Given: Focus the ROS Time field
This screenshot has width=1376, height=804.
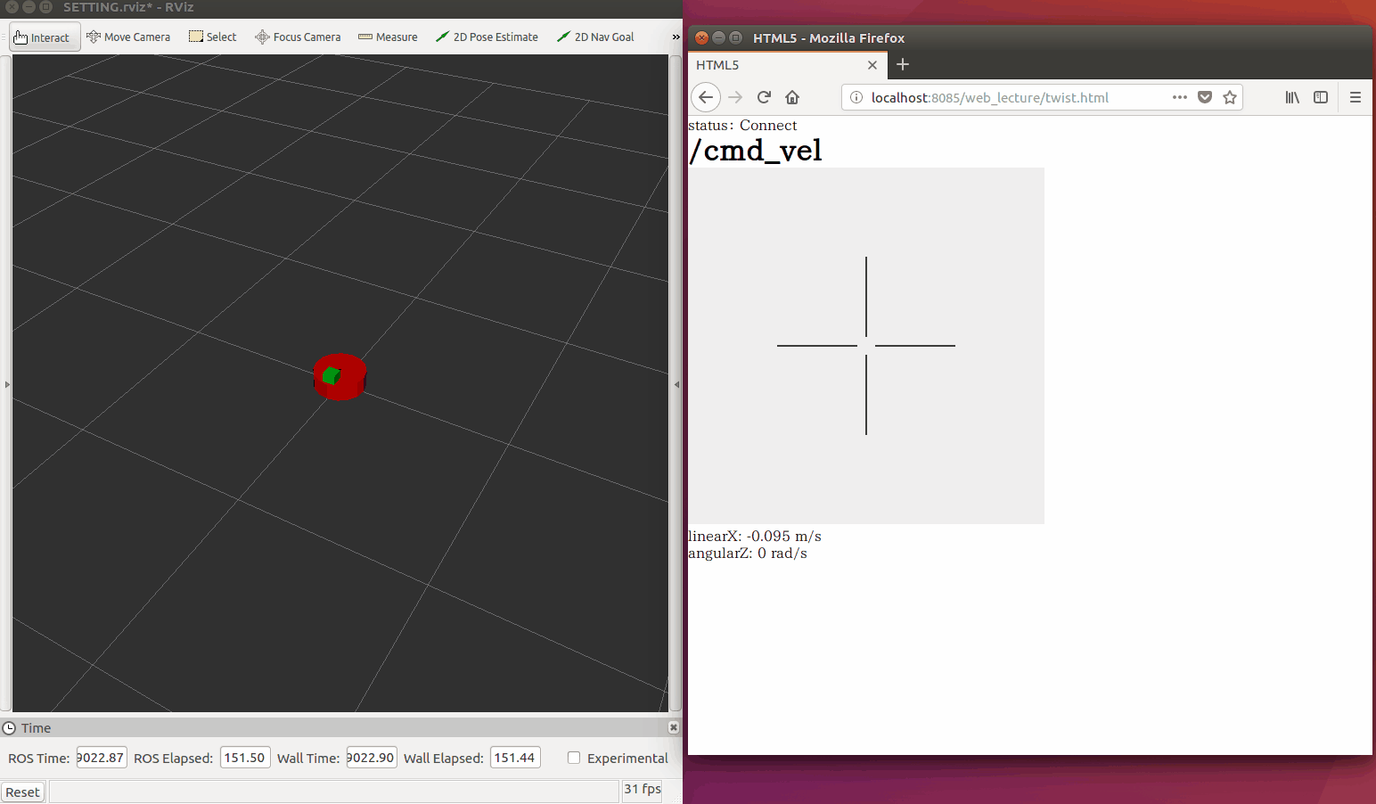Looking at the screenshot, I should click(x=102, y=758).
